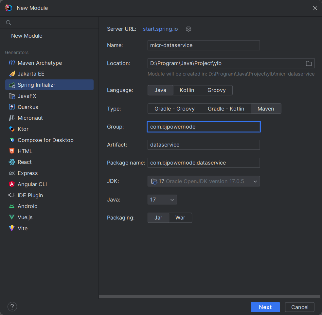322x315 pixels.
Task: Select Compose for Desktop generator
Action: point(49,140)
